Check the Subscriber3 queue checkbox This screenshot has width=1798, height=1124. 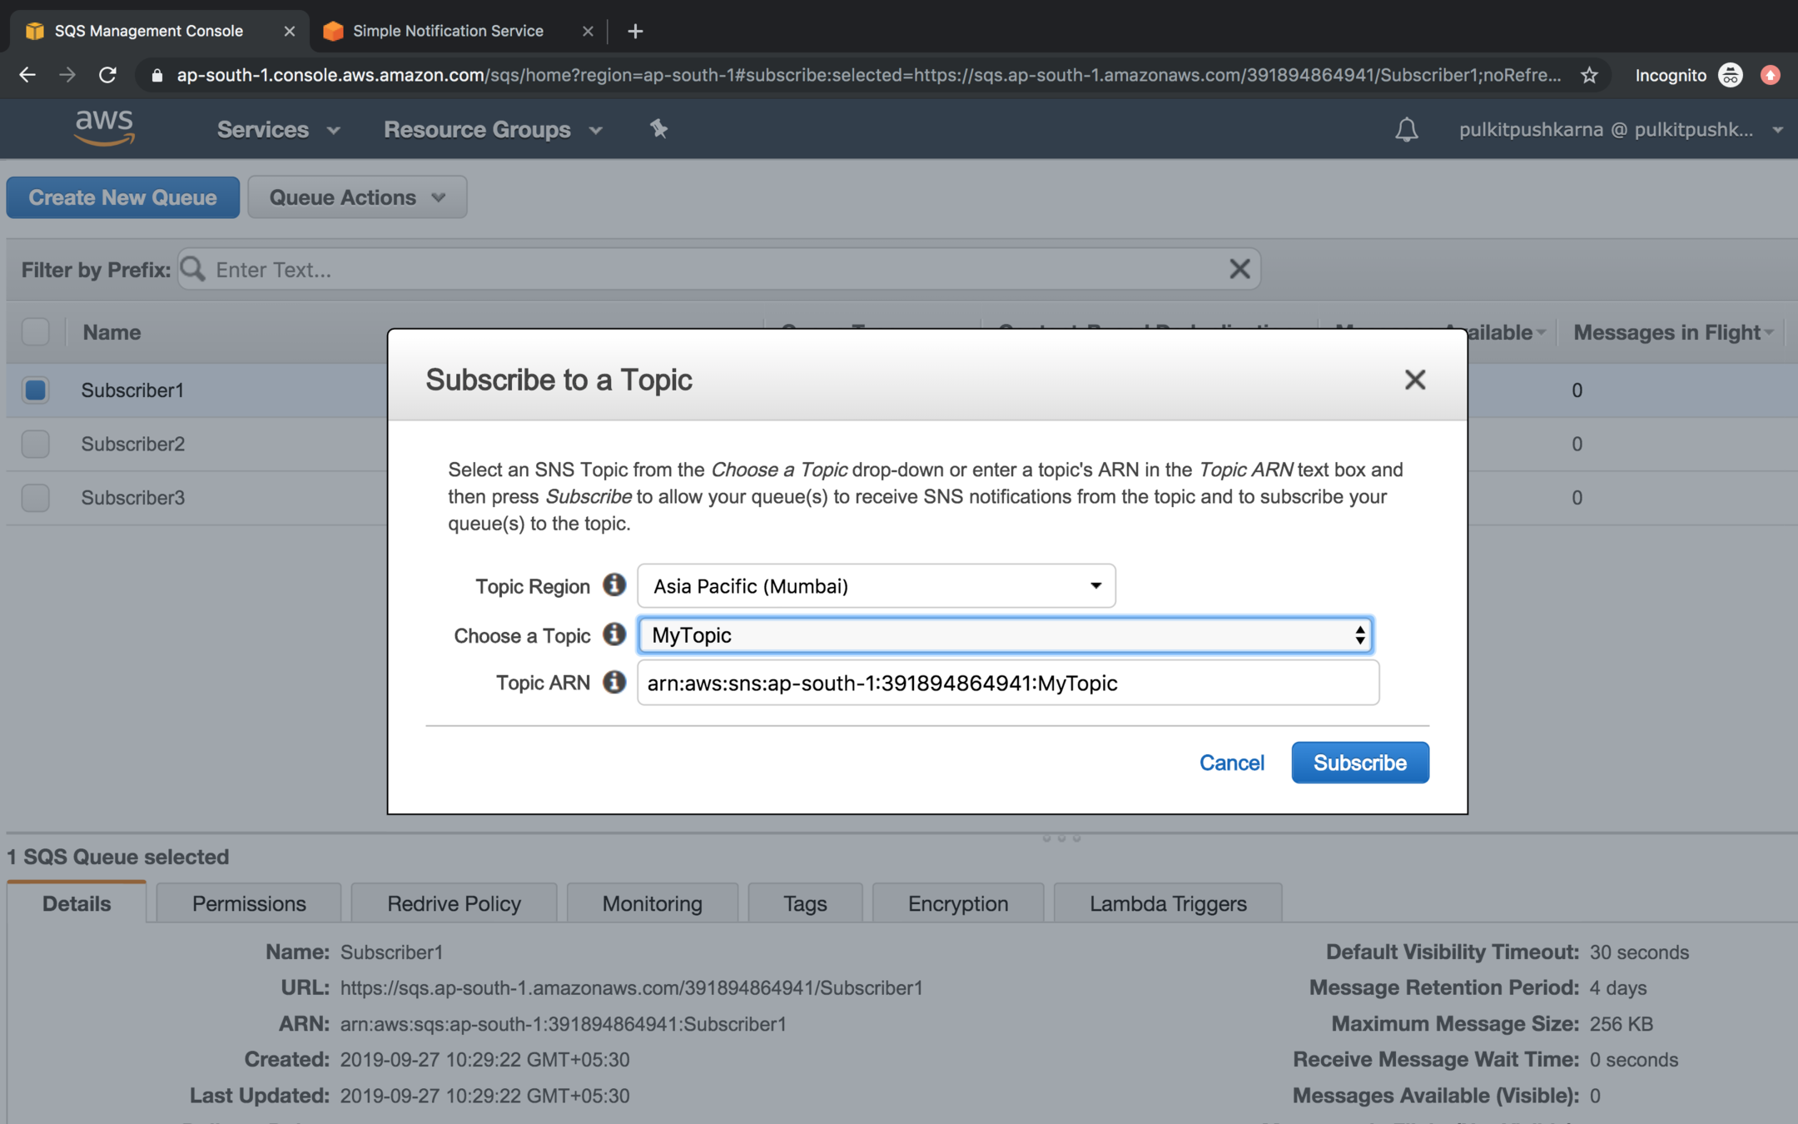point(36,498)
